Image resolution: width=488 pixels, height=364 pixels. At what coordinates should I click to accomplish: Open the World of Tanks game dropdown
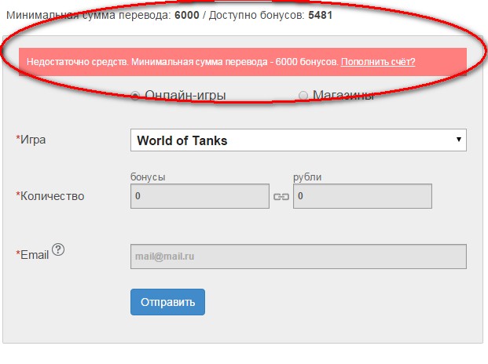(299, 140)
